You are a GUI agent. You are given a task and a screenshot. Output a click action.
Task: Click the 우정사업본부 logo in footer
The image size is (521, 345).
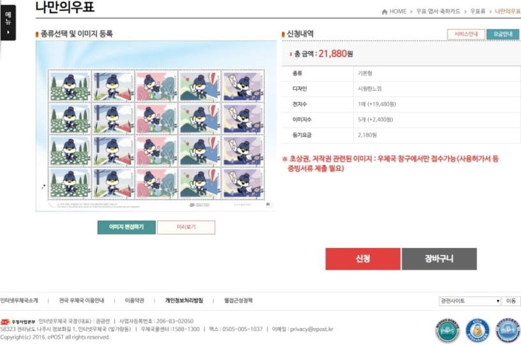point(18,322)
